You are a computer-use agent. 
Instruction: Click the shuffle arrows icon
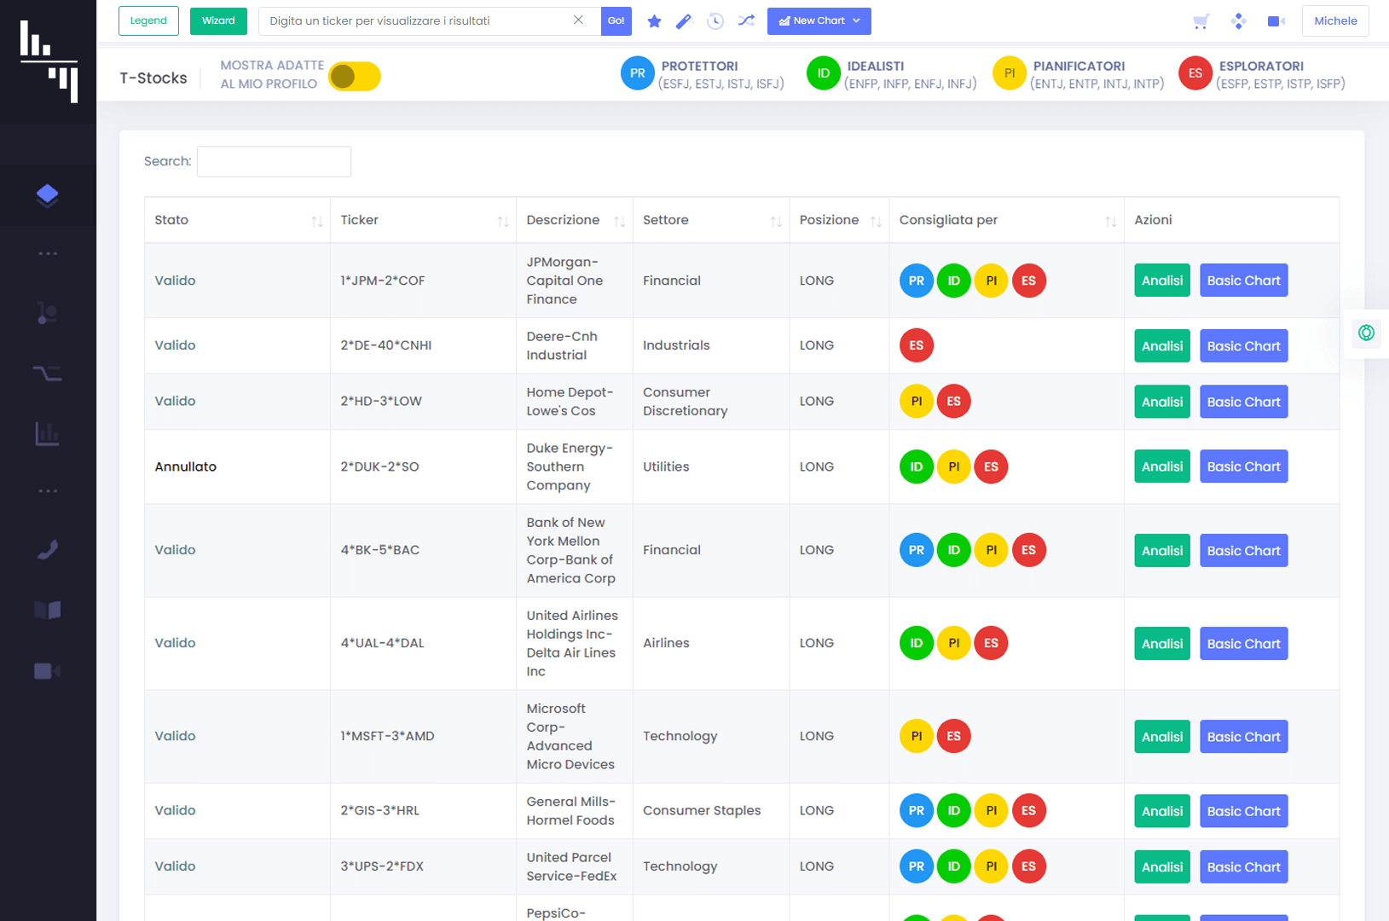[746, 20]
